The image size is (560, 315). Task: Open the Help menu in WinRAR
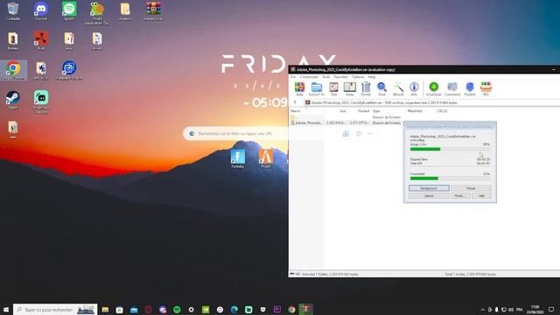click(372, 77)
